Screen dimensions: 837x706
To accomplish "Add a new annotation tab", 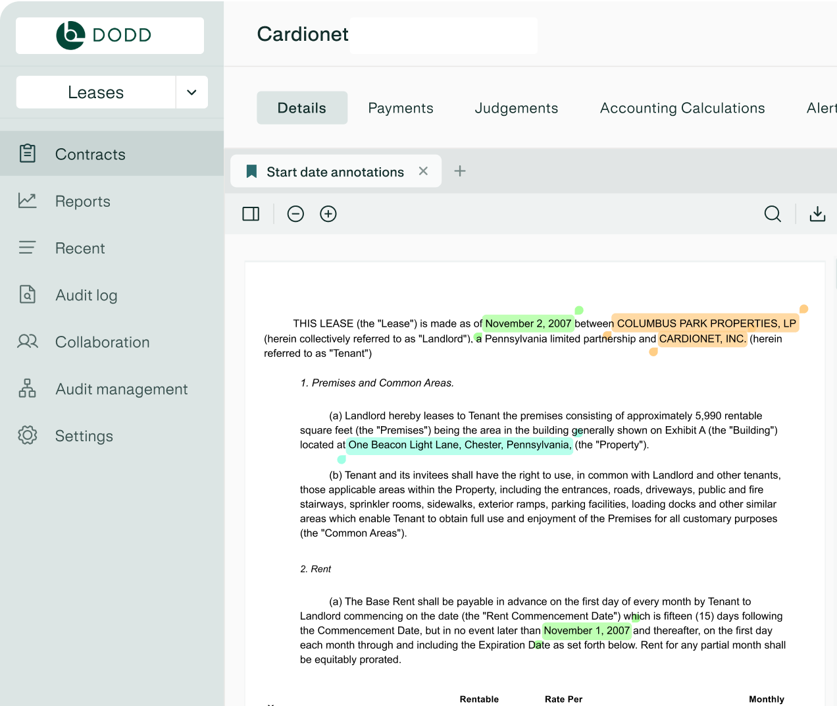I will (460, 171).
